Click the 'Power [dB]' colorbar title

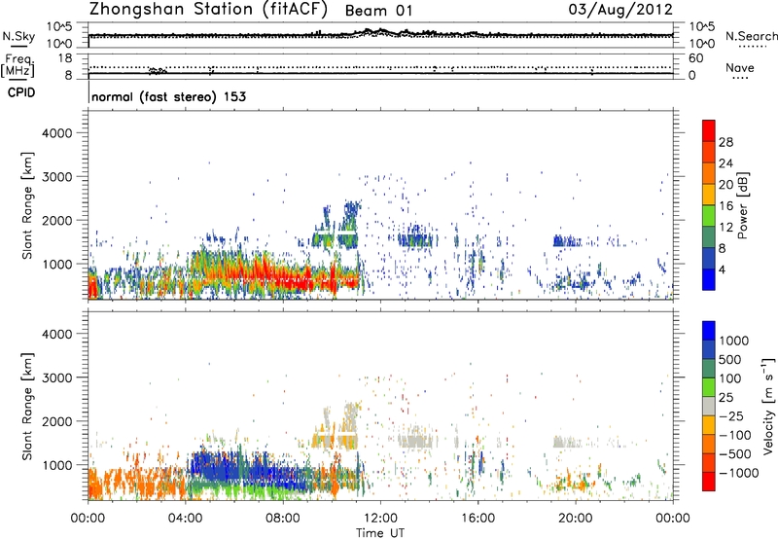tap(742, 205)
